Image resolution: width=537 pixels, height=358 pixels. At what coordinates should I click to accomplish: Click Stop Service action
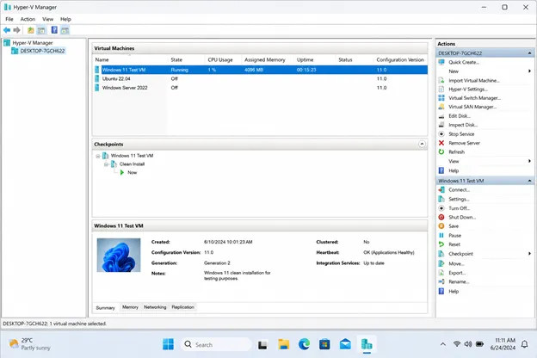(461, 134)
